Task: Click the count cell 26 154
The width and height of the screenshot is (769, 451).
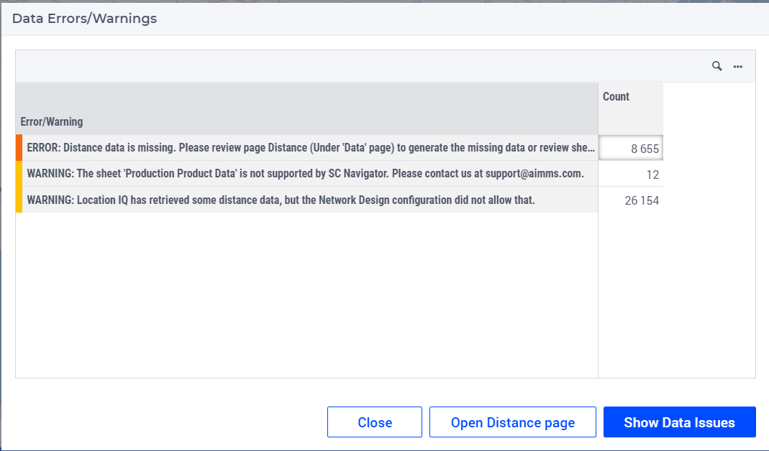Action: (631, 200)
